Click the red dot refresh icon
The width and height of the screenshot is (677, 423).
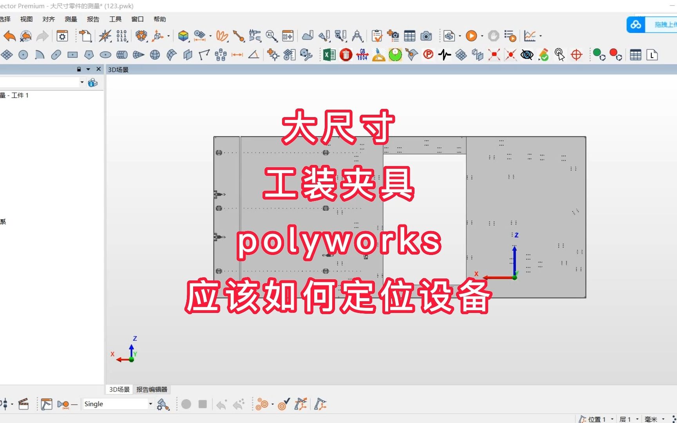[x=616, y=55]
